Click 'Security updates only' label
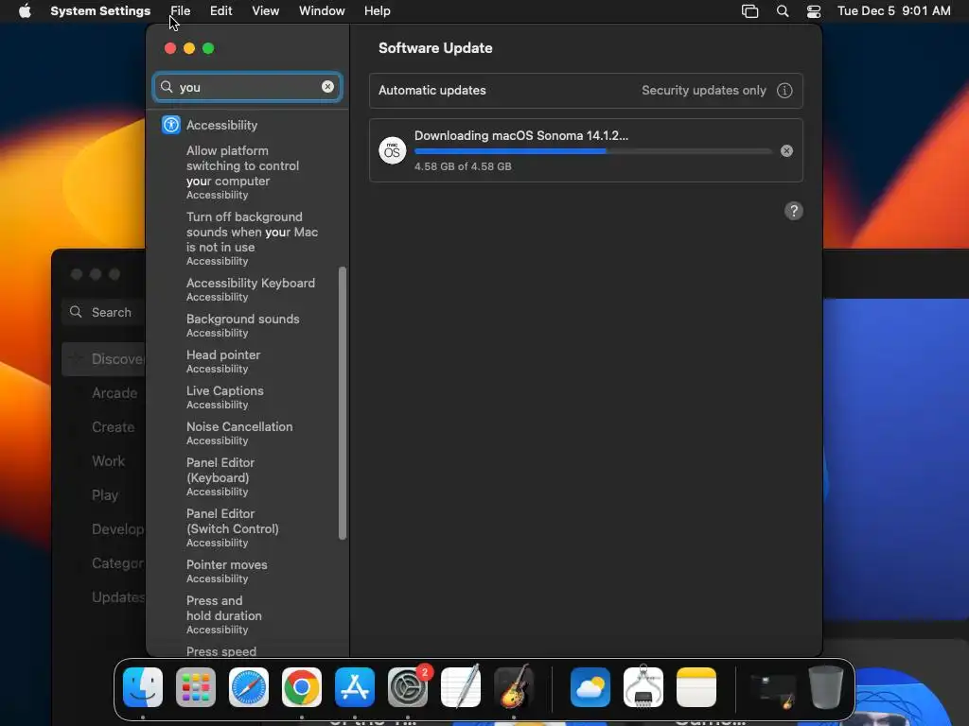Screen dimensions: 969x726 click(703, 90)
